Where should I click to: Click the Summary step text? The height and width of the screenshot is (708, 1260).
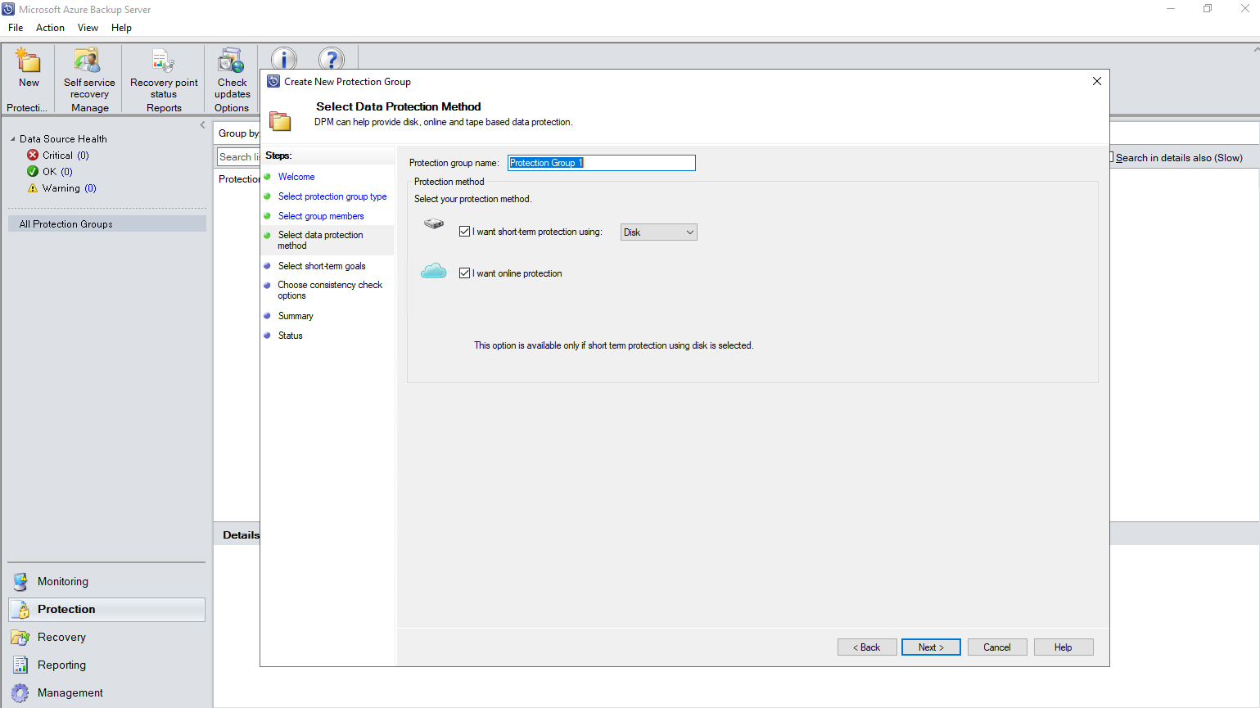tap(296, 316)
